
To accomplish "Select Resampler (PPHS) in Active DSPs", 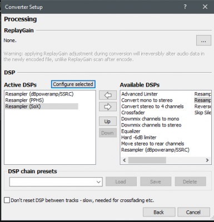I will 24,100.
